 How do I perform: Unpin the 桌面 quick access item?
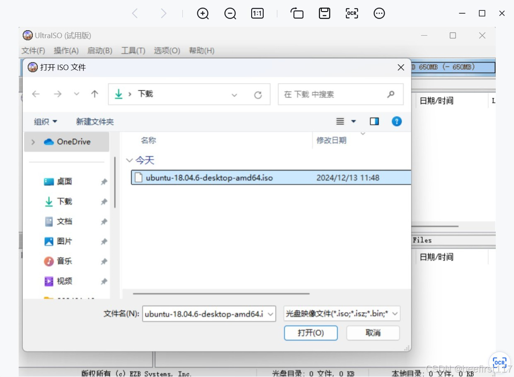pos(104,181)
